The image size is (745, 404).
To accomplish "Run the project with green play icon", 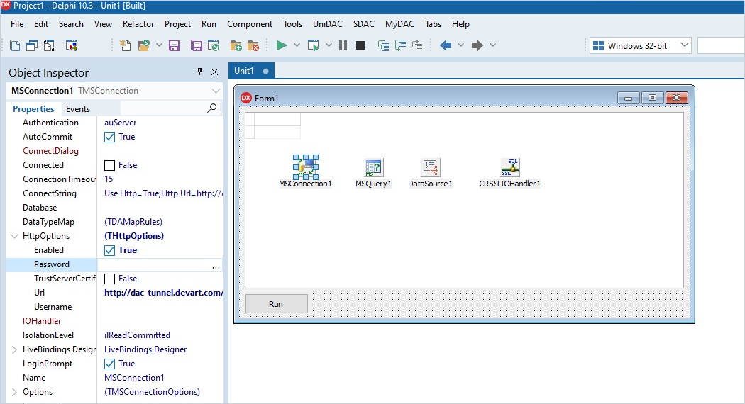I will 282,45.
